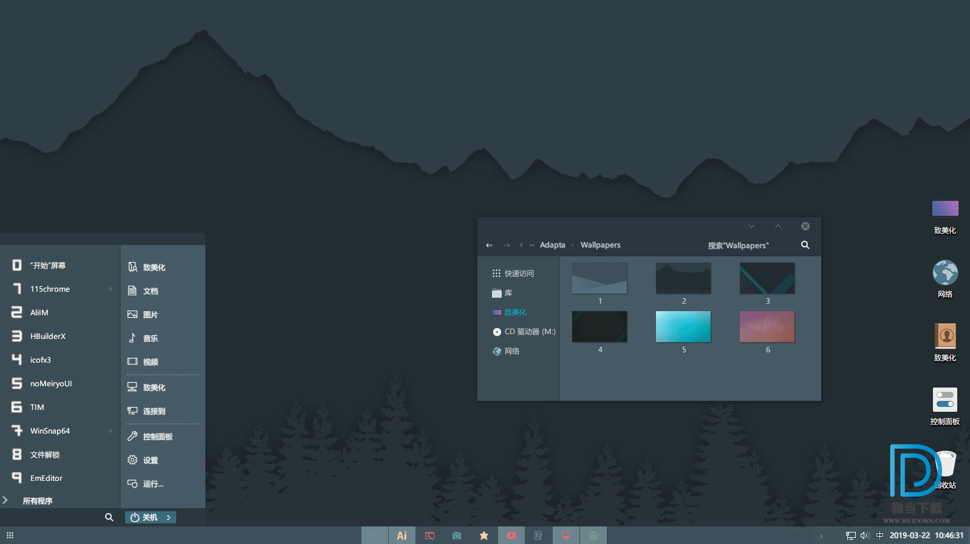Click the 关机 shutdown button
Screen dimensions: 970x544
[x=145, y=517]
